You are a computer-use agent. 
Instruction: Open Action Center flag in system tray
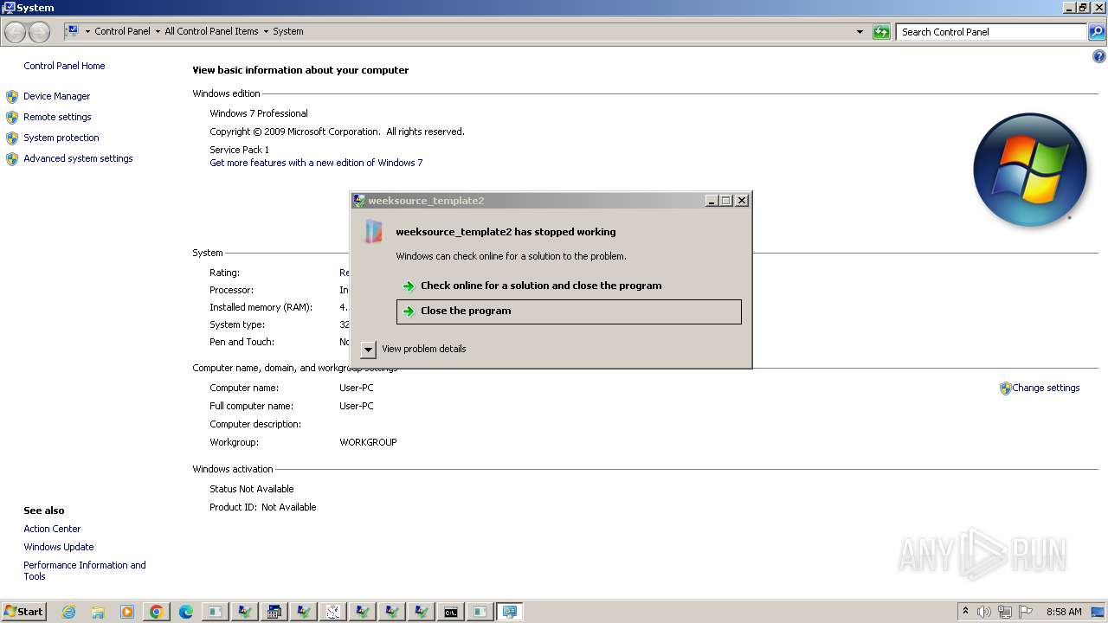tap(1026, 612)
